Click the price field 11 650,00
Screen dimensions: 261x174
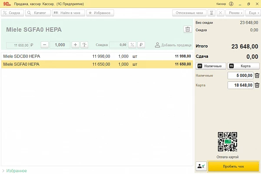tap(18, 45)
